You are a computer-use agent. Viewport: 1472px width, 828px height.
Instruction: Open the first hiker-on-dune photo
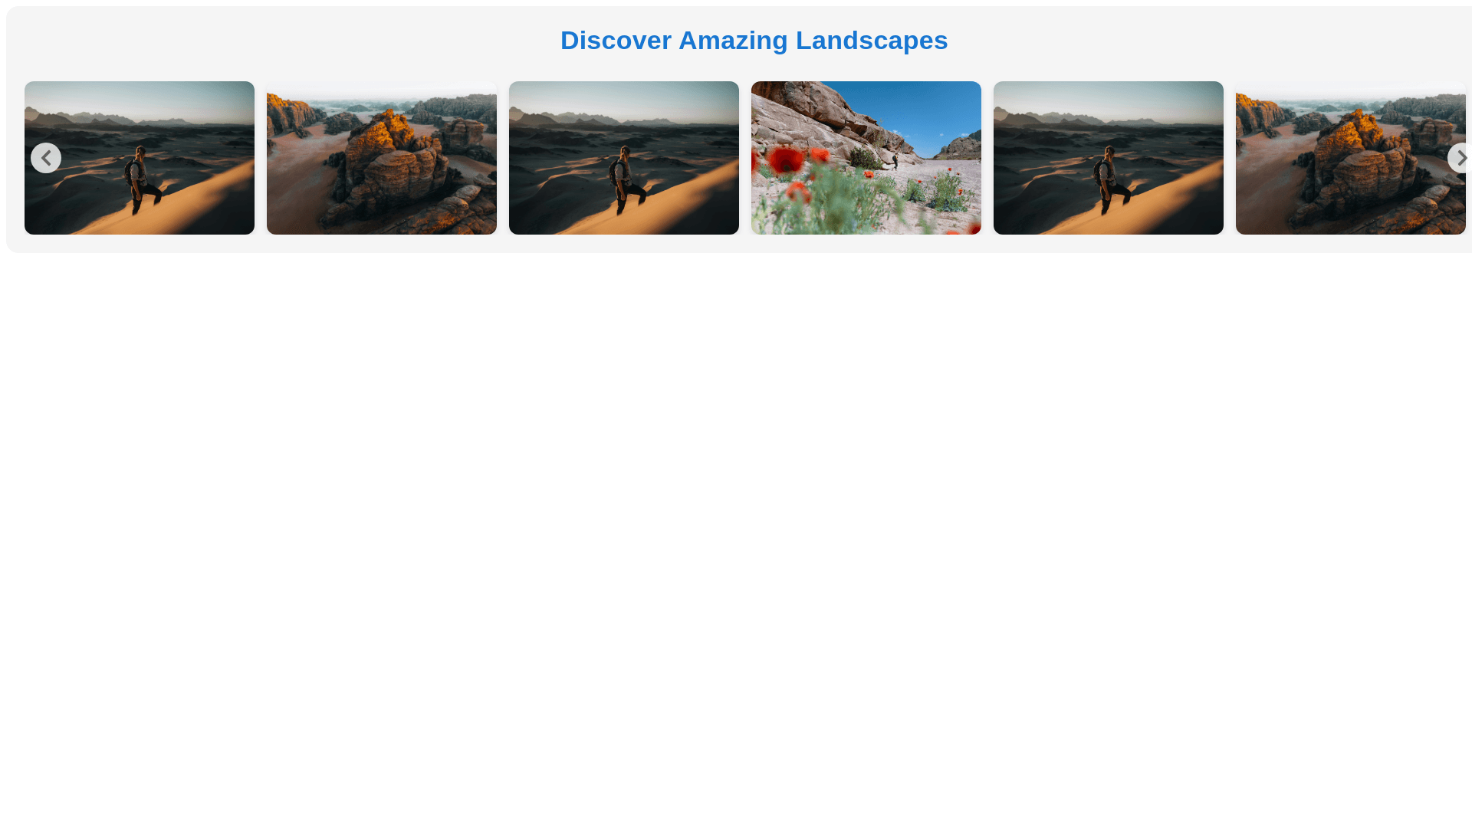click(x=140, y=158)
